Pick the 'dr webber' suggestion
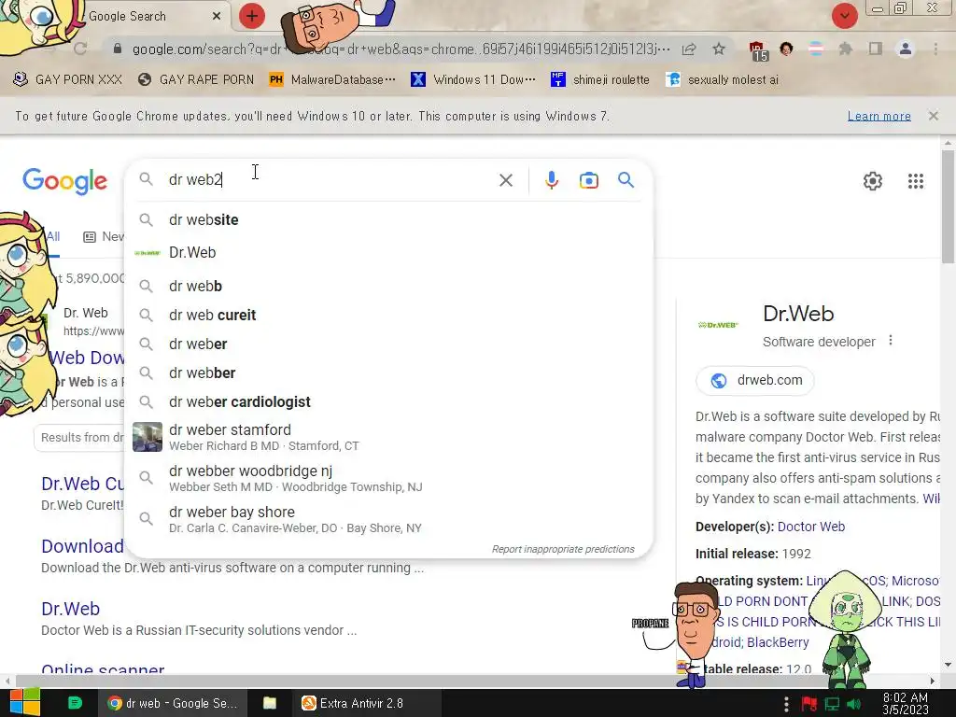This screenshot has width=956, height=717. click(387, 373)
